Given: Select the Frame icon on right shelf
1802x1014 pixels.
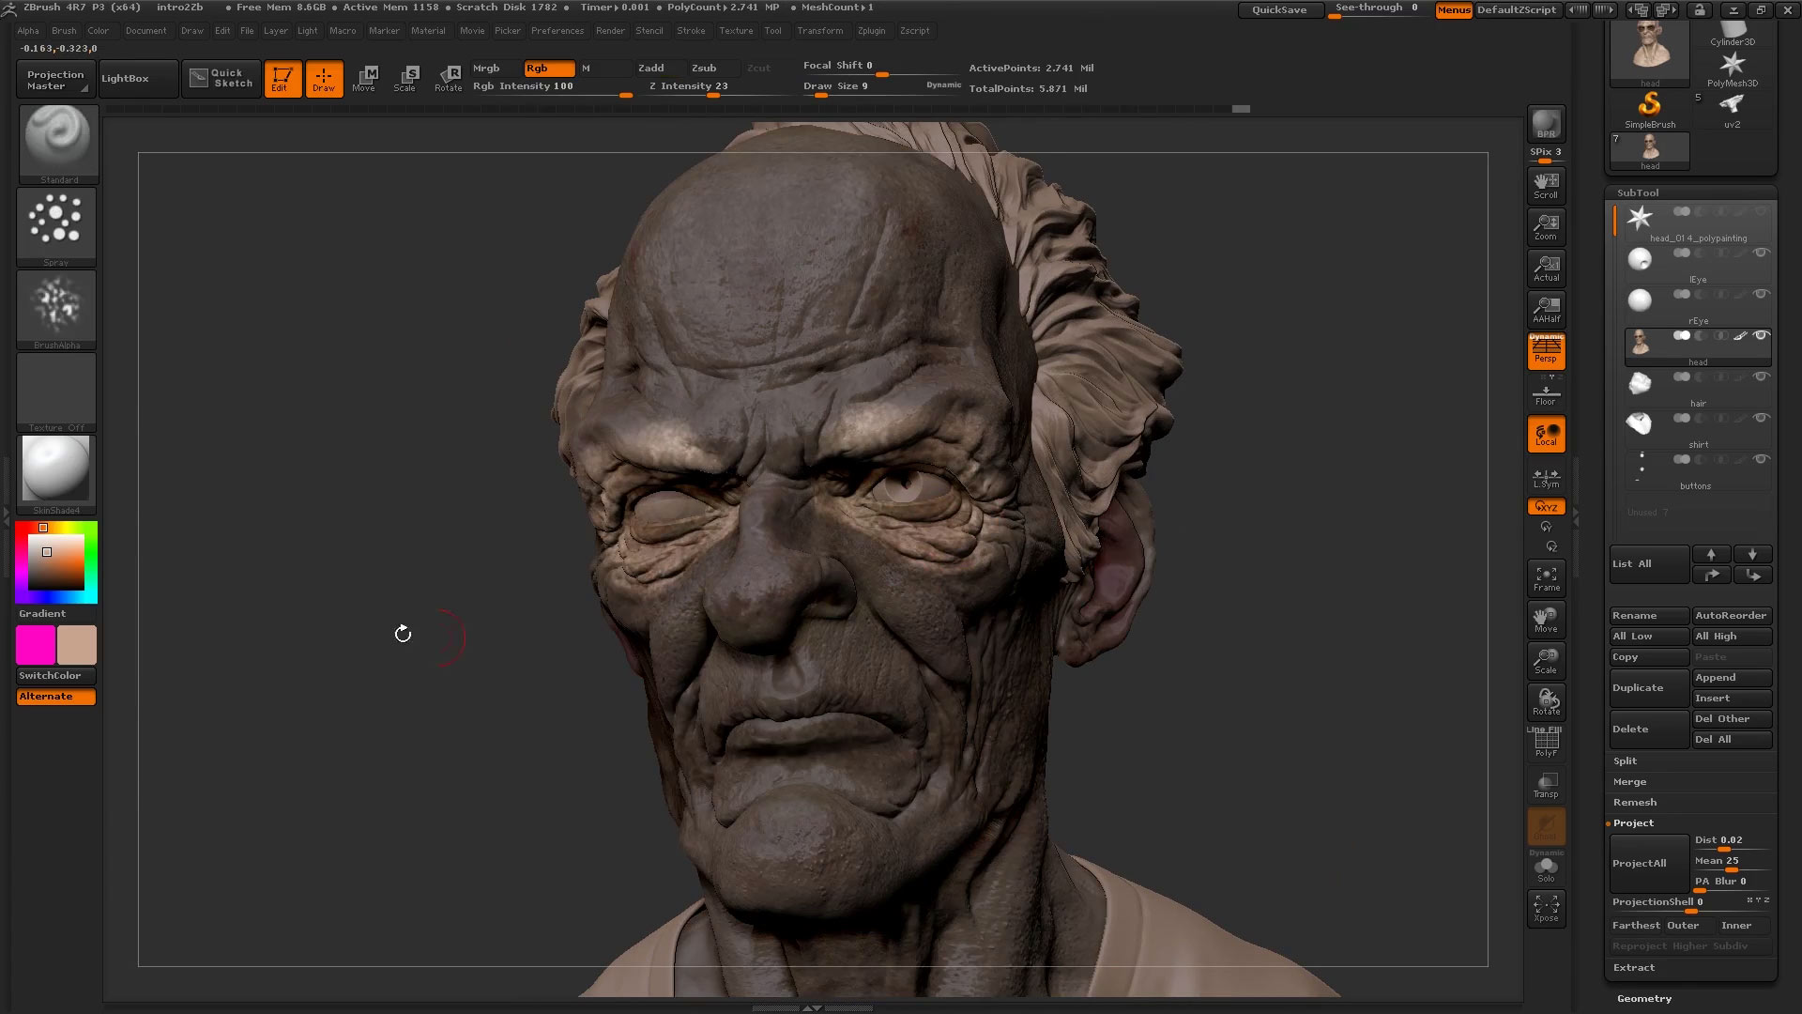Looking at the screenshot, I should click(1546, 578).
